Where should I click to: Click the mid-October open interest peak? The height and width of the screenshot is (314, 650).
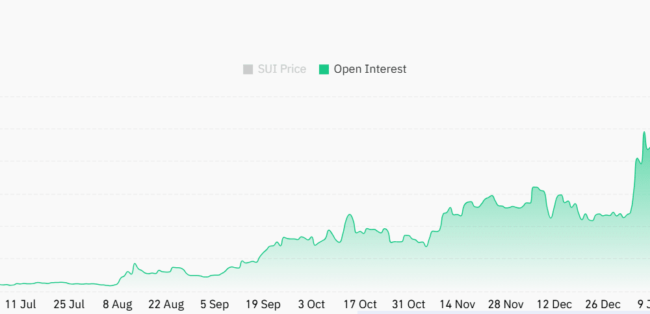click(350, 215)
